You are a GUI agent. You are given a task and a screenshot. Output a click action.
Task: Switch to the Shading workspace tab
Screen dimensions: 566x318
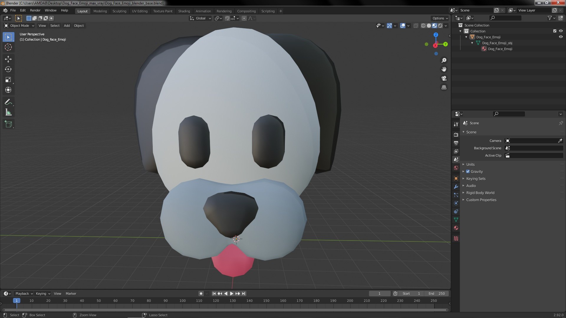[x=184, y=11]
